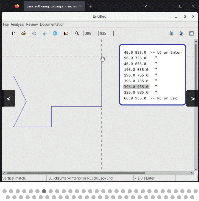This screenshot has height=201, width=199.
Task: Close the Basic authoring browser tab
Action: tap(80, 6)
